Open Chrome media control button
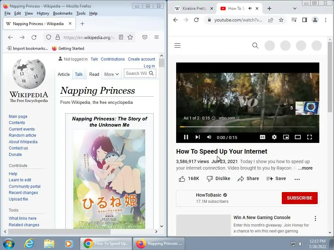This screenshot has height=250, width=334. 294,20
